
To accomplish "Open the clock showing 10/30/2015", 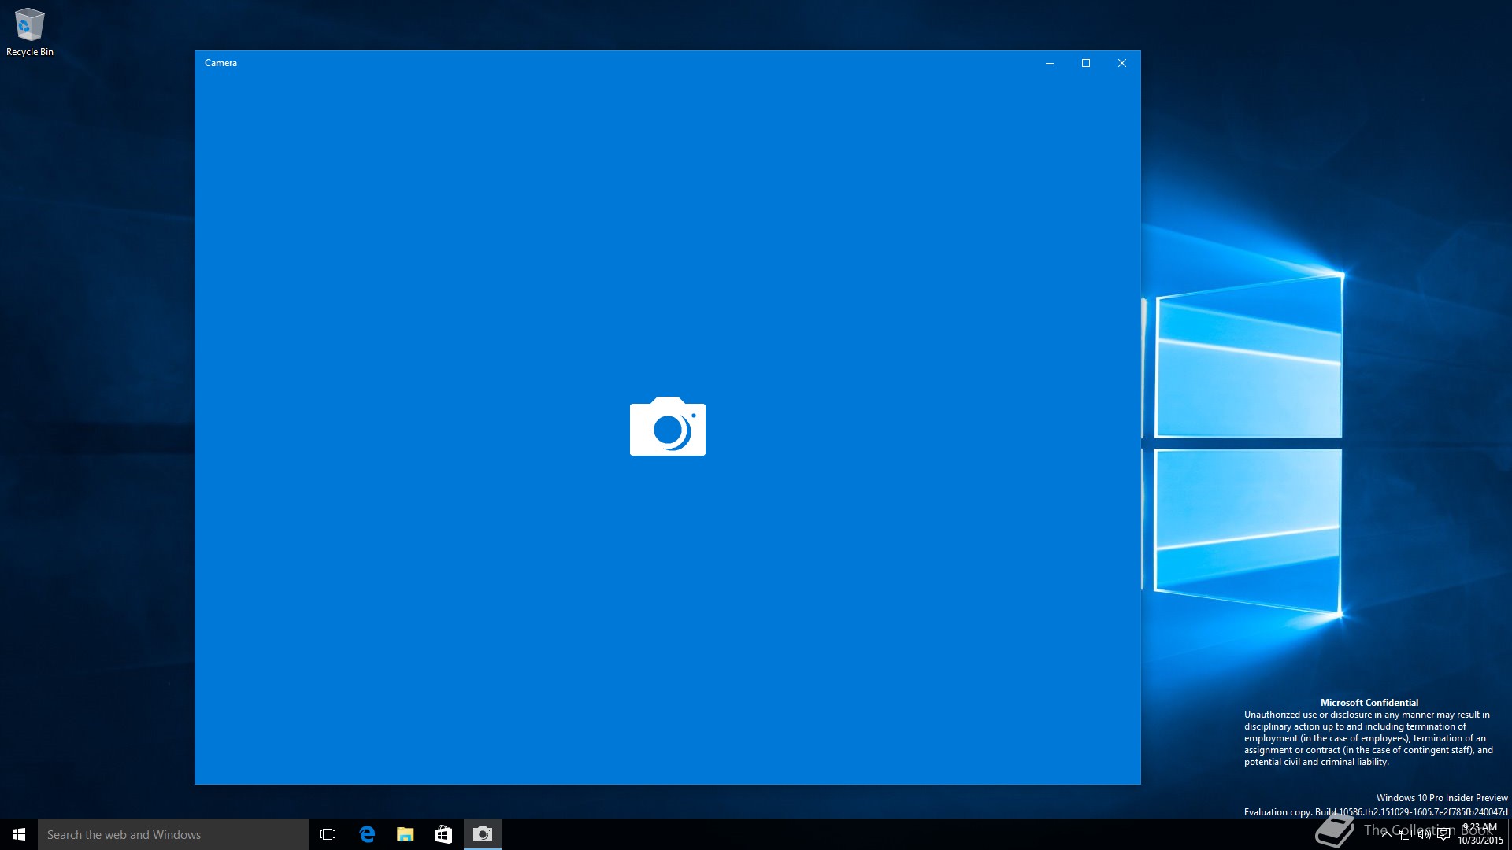I will [x=1480, y=834].
